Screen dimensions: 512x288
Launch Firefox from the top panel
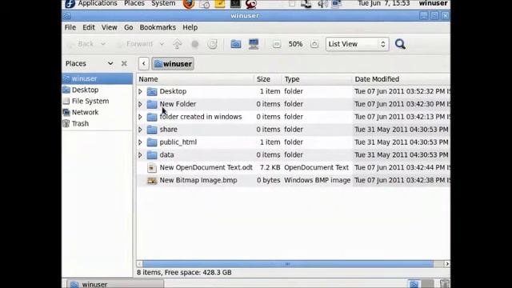tap(189, 3)
